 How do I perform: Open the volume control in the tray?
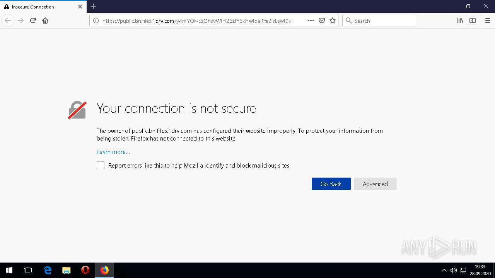point(454,270)
